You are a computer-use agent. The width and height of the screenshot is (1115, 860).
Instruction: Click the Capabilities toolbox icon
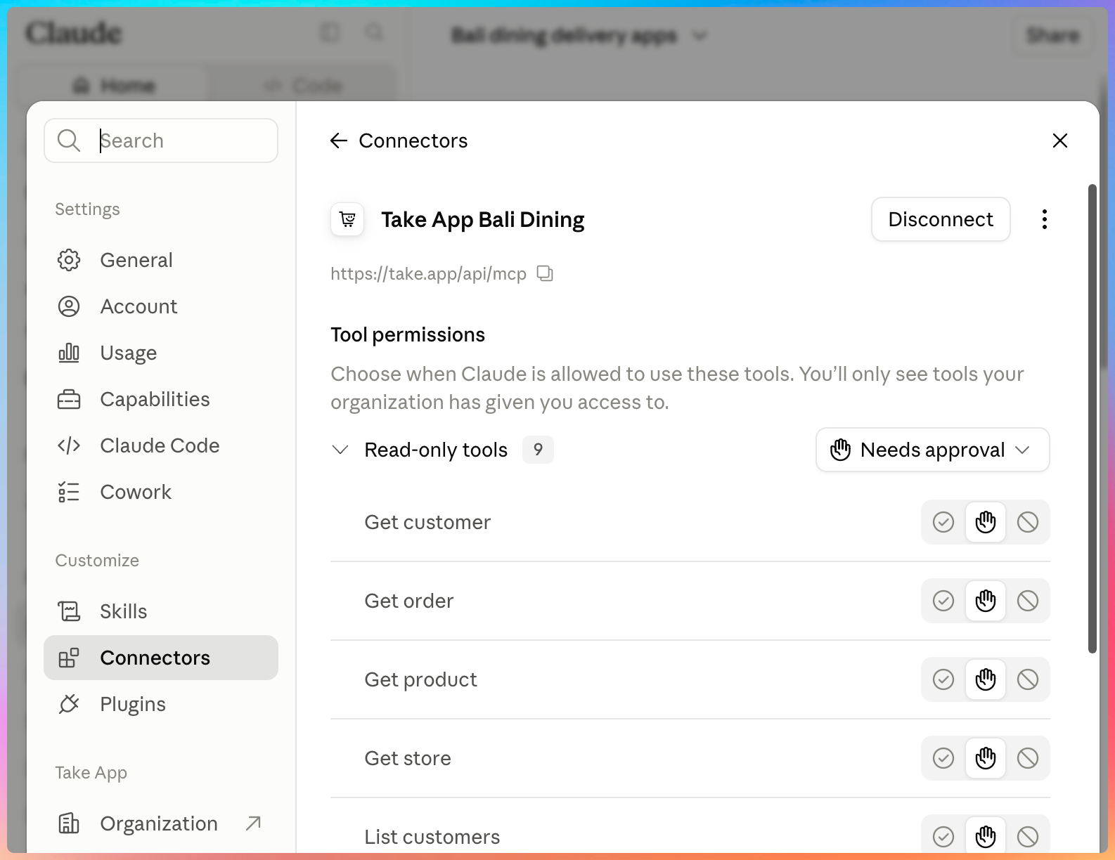coord(69,399)
